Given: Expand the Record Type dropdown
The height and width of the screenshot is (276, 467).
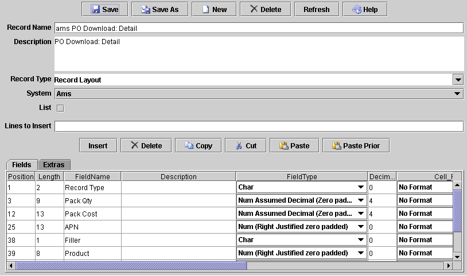Looking at the screenshot, I should (x=457, y=80).
